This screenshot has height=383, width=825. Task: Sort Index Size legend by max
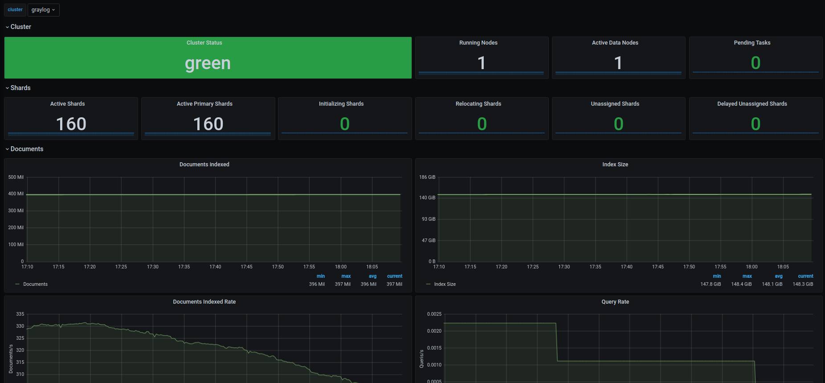tap(747, 276)
